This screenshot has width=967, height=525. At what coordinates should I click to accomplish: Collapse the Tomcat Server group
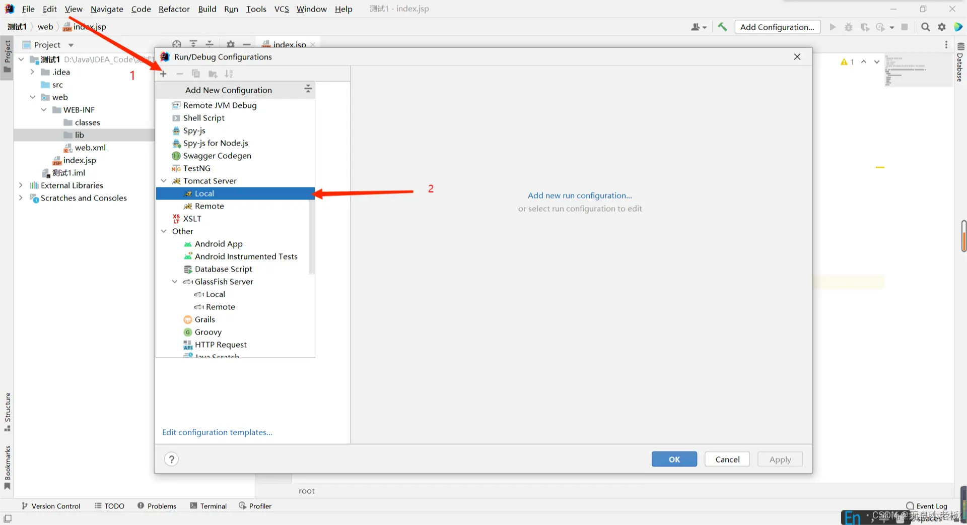point(164,181)
